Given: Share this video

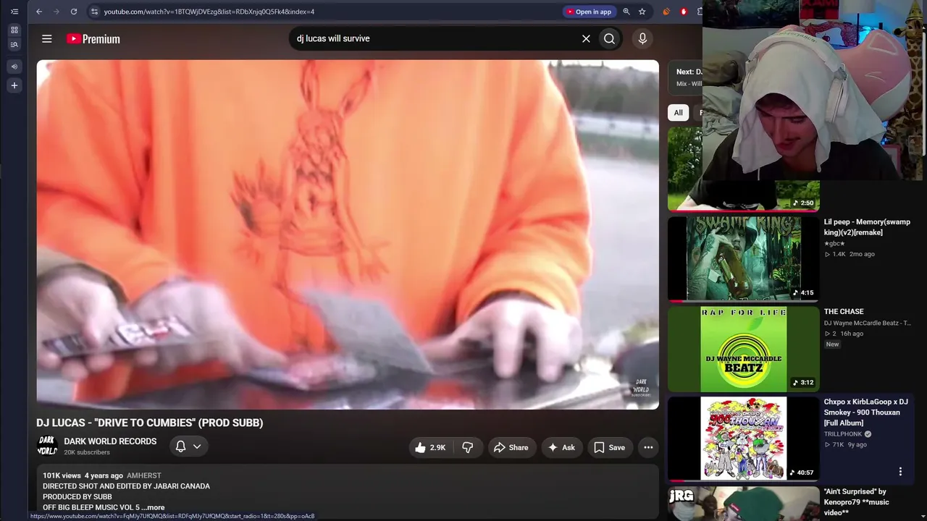Looking at the screenshot, I should pos(511,448).
